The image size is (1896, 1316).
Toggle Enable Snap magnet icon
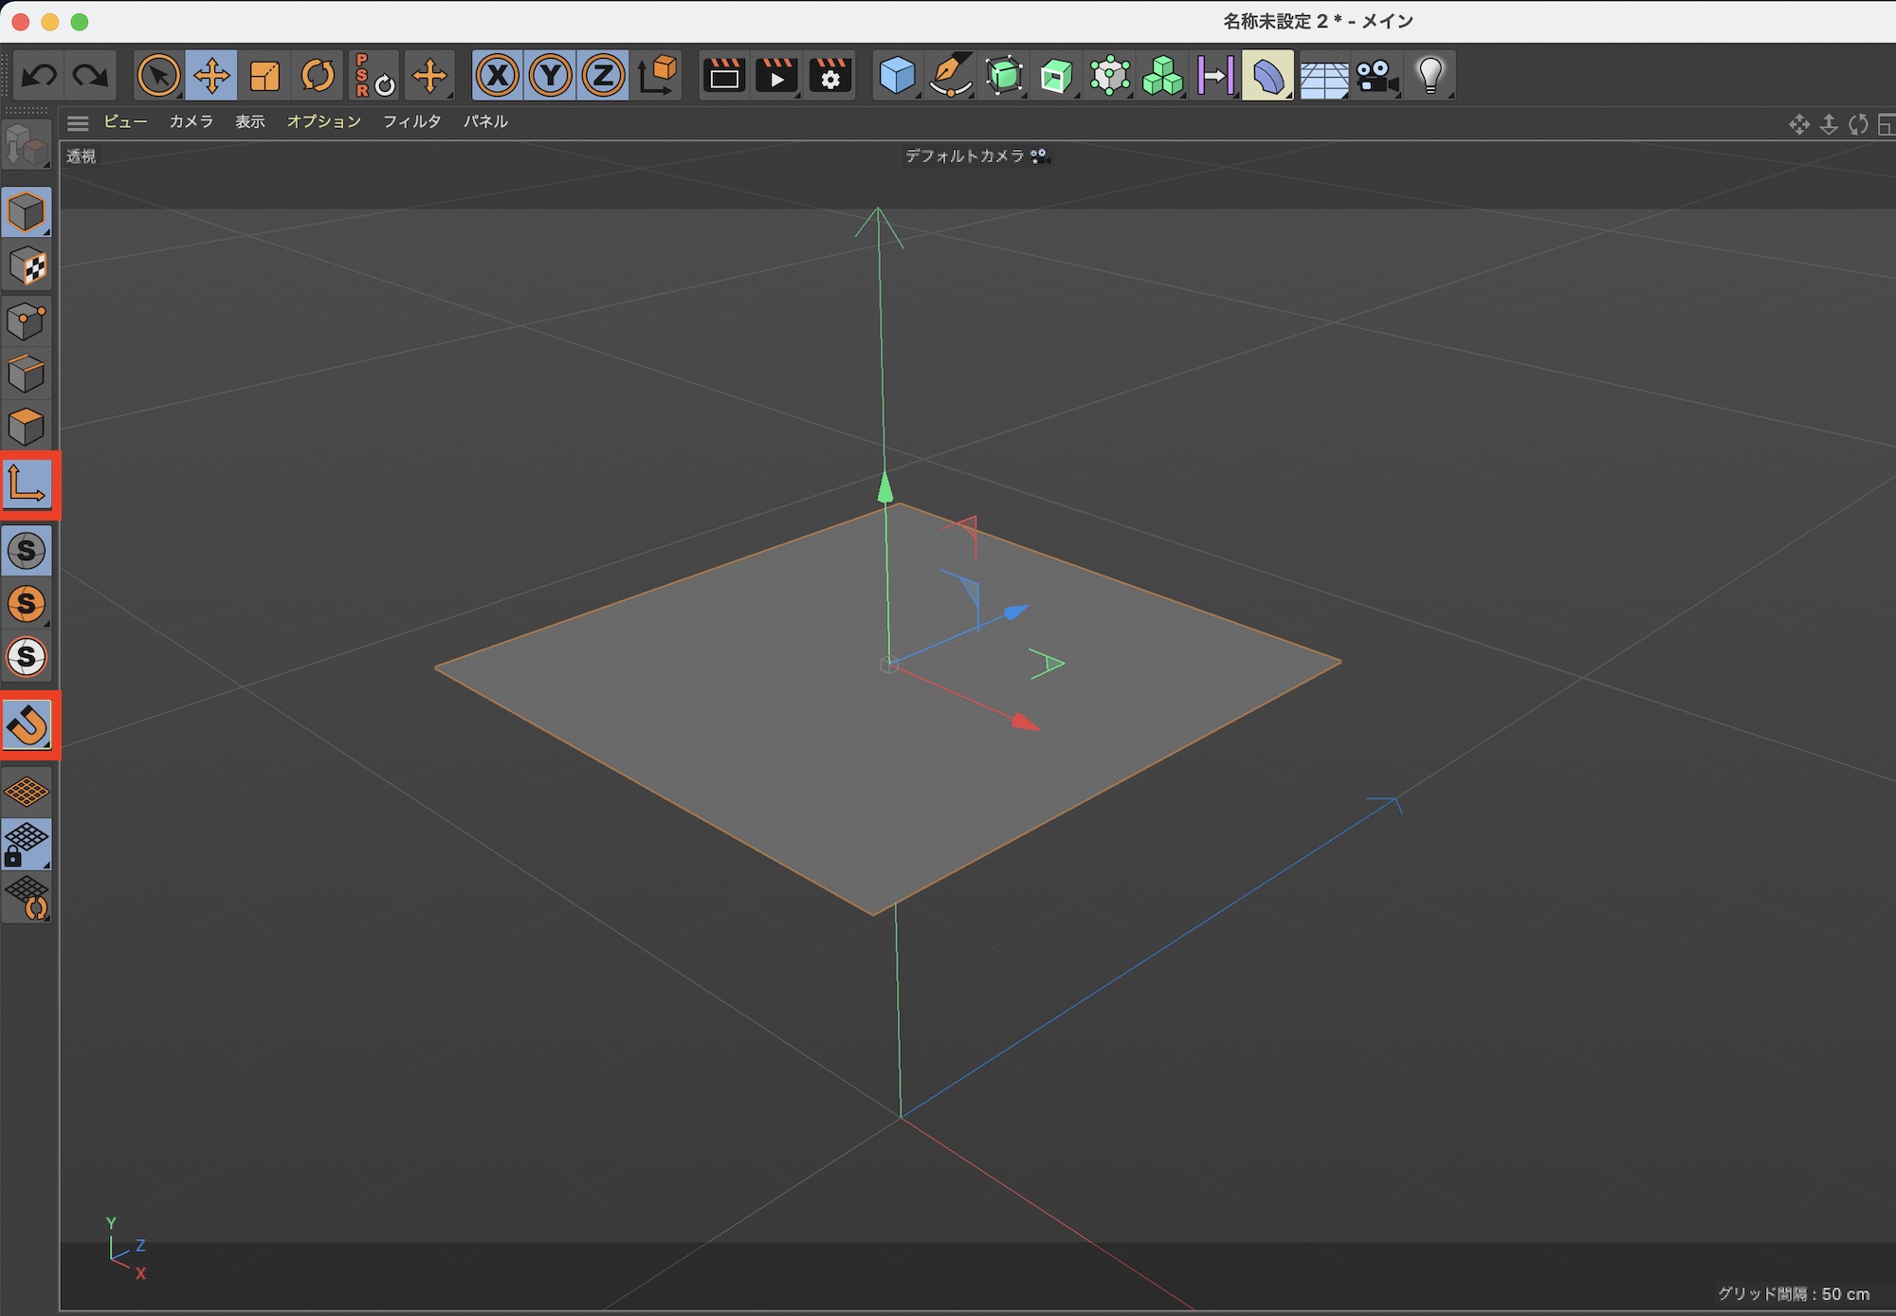click(27, 725)
